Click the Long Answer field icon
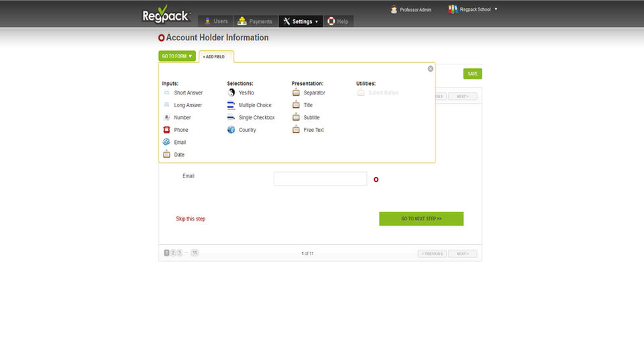 166,105
